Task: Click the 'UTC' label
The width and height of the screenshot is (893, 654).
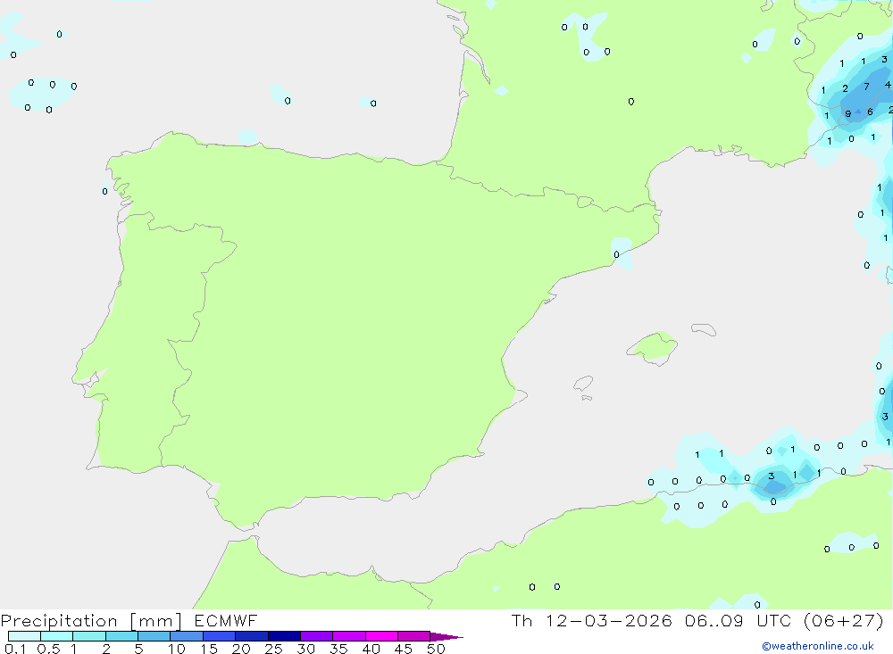Action: pos(774,620)
